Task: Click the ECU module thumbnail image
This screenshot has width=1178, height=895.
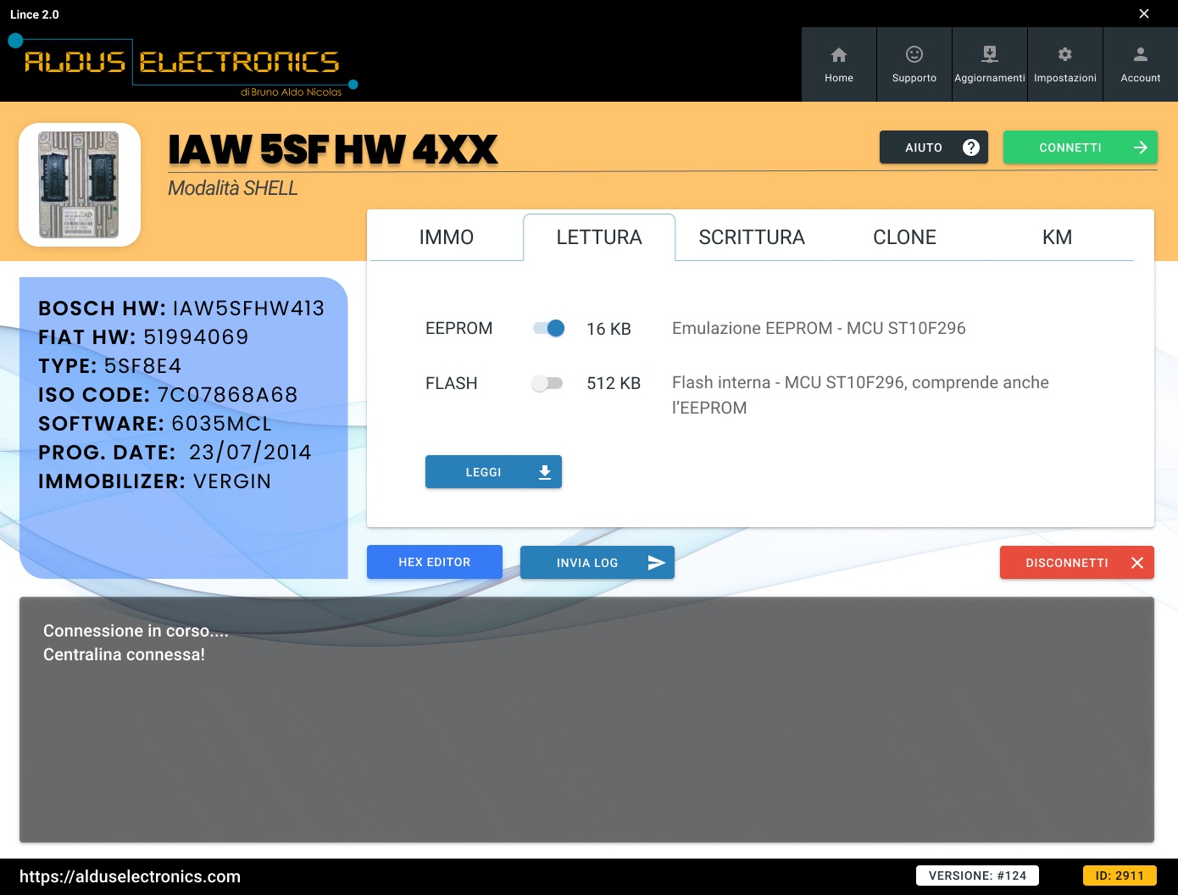Action: pyautogui.click(x=80, y=185)
